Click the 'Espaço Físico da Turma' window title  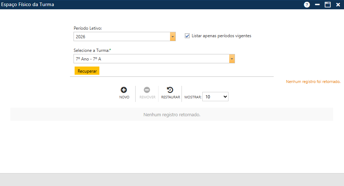[27, 5]
